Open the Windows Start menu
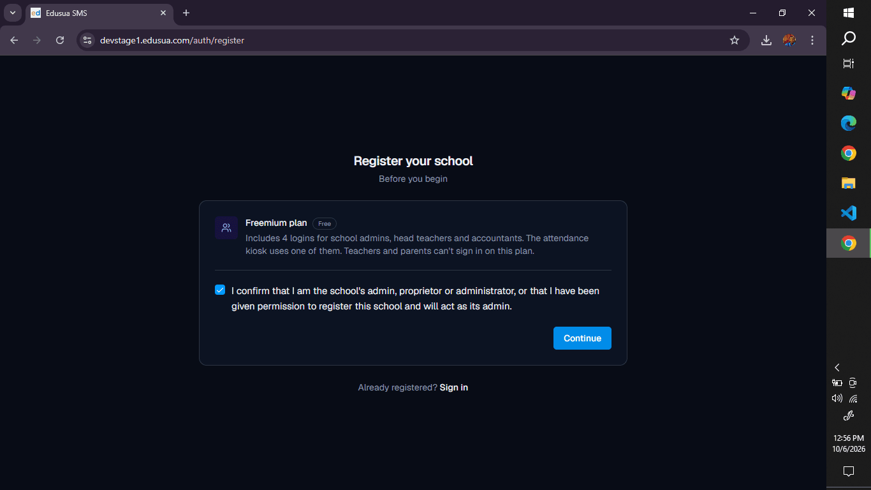This screenshot has width=871, height=490. [x=849, y=13]
